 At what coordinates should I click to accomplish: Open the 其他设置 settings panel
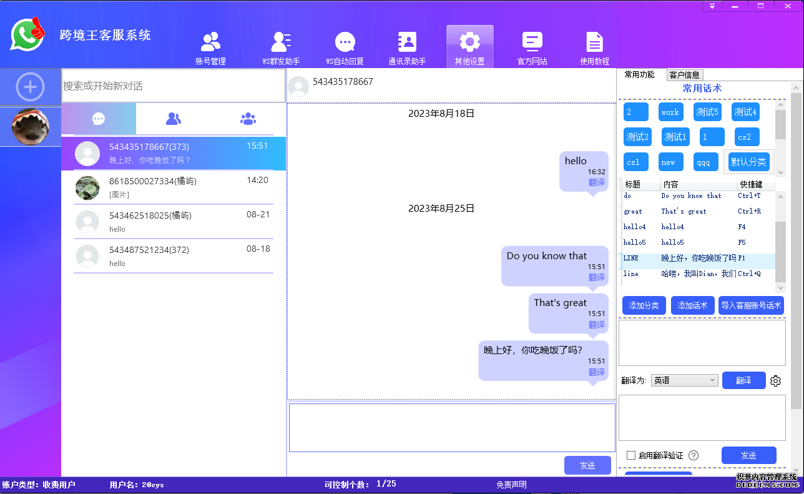[x=469, y=46]
